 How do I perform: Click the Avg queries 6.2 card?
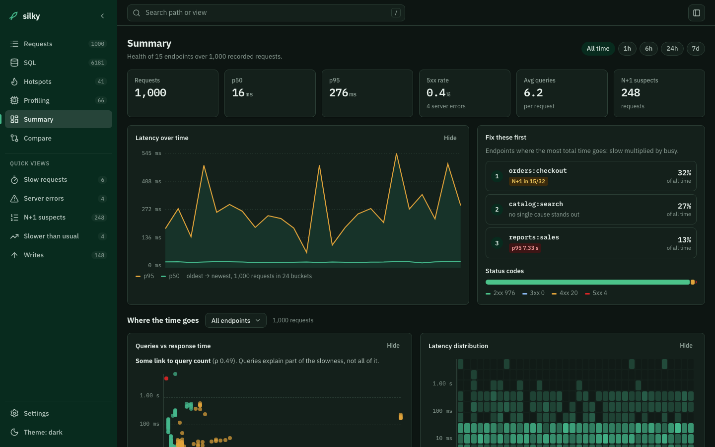click(x=562, y=93)
